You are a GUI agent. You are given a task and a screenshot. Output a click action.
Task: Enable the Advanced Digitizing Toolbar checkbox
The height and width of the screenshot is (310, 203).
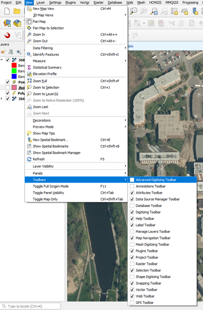click(132, 180)
